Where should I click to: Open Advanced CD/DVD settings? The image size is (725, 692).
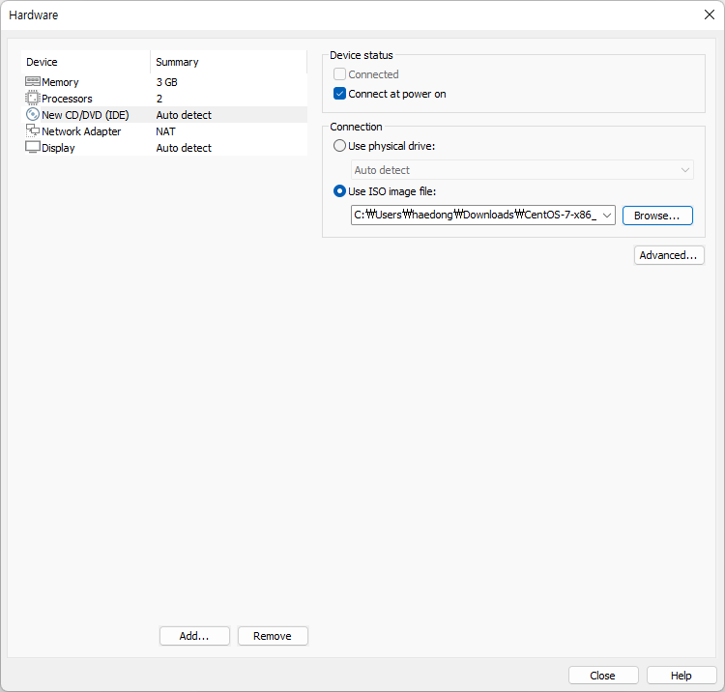pyautogui.click(x=669, y=255)
